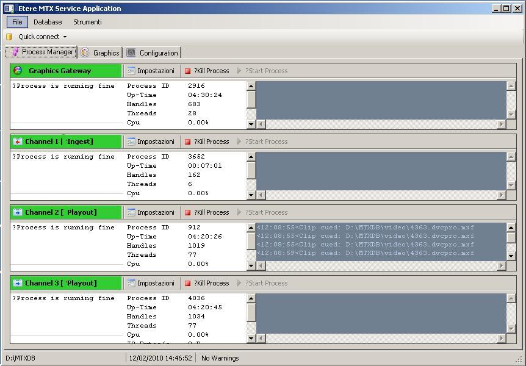Open the File menu
526x366 pixels.
pyautogui.click(x=17, y=22)
